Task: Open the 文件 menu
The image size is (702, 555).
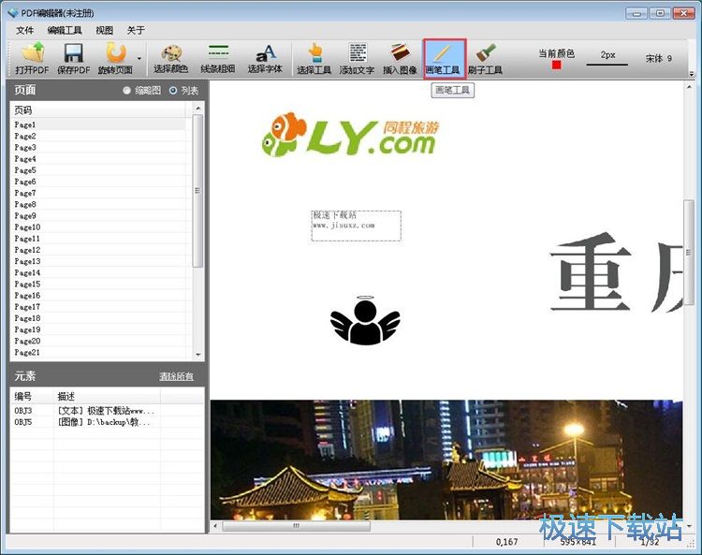Action: tap(24, 30)
